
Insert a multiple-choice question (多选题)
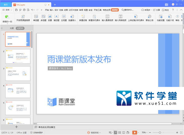click(x=44, y=18)
